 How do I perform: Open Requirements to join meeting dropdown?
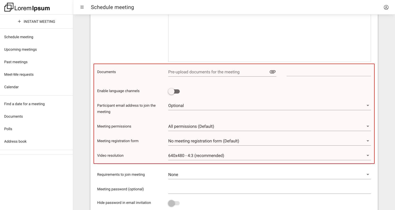[x=270, y=175]
